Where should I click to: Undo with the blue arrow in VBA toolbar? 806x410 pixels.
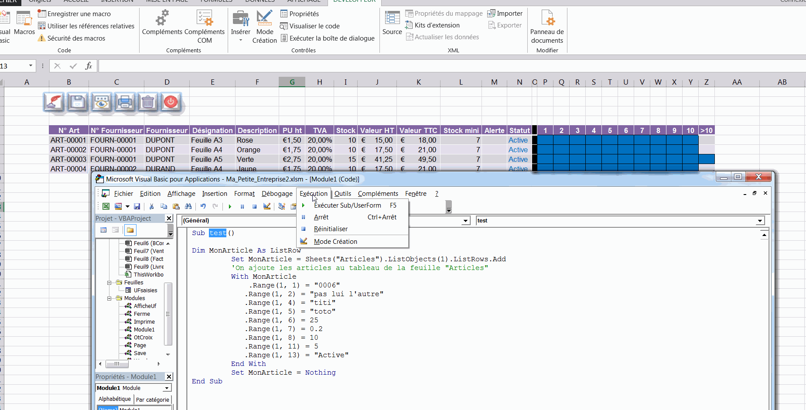(x=203, y=206)
